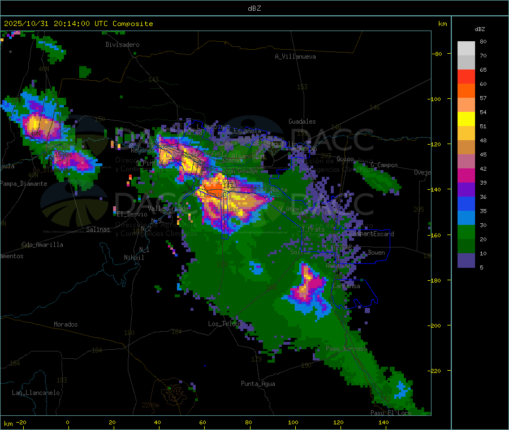Click the 100 tick on the horizontal km axis
Screen dimensions: 509x430
(293, 422)
